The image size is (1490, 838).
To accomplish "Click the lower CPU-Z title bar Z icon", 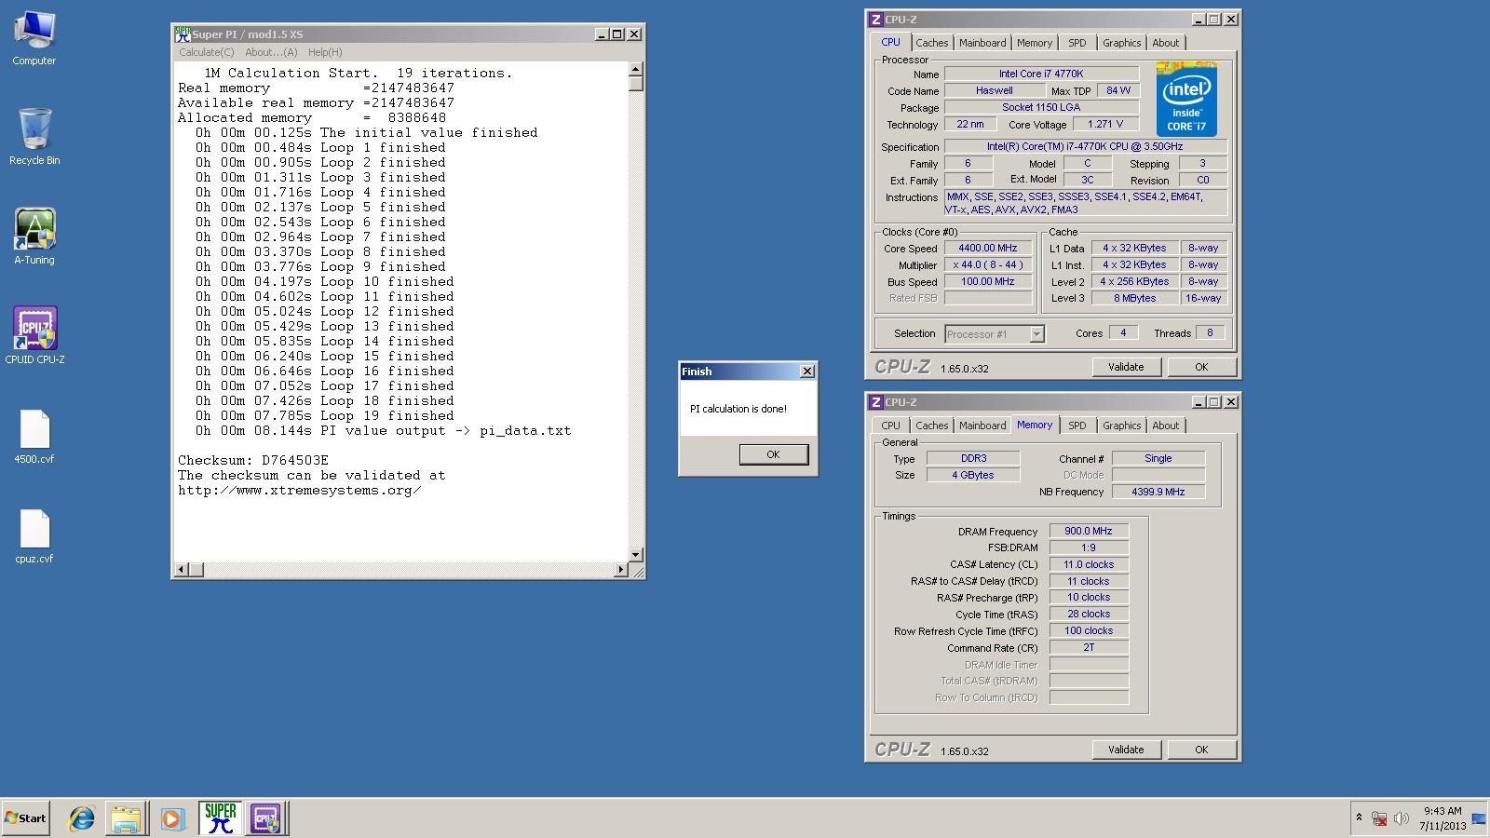I will pyautogui.click(x=875, y=402).
